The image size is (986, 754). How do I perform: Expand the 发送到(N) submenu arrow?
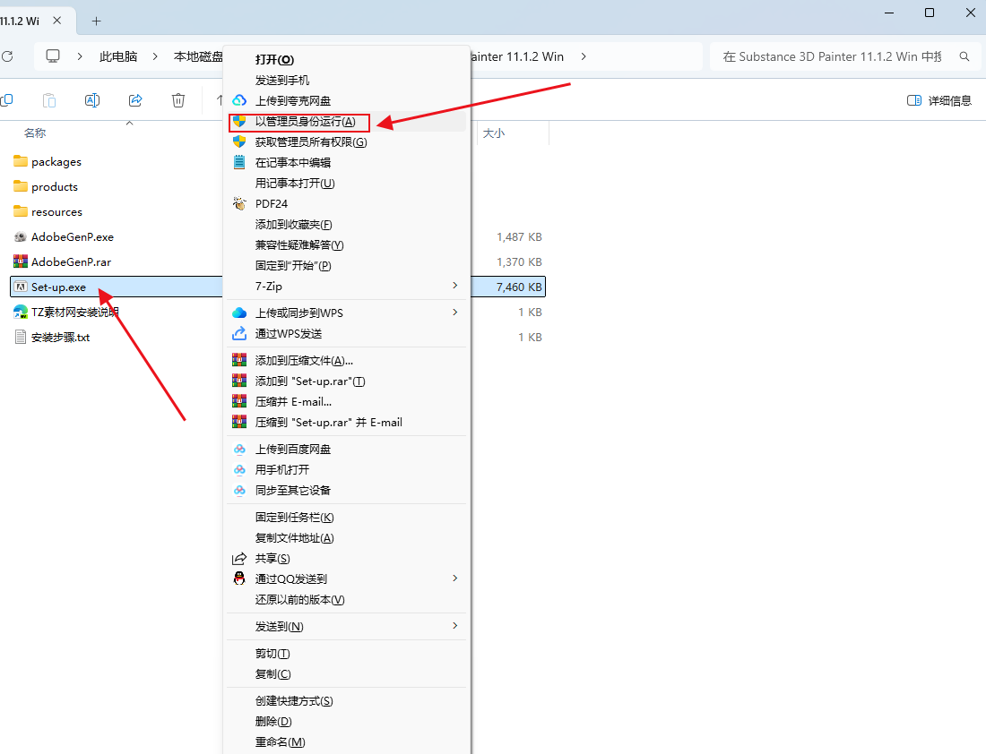(x=454, y=626)
